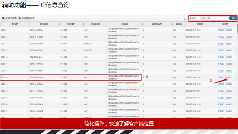Click 打开端口 for the 20.0.8.44 row
238x134 pixels.
point(221,98)
